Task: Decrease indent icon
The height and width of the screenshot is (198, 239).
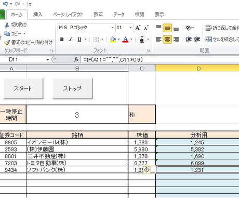Action: click(x=189, y=40)
